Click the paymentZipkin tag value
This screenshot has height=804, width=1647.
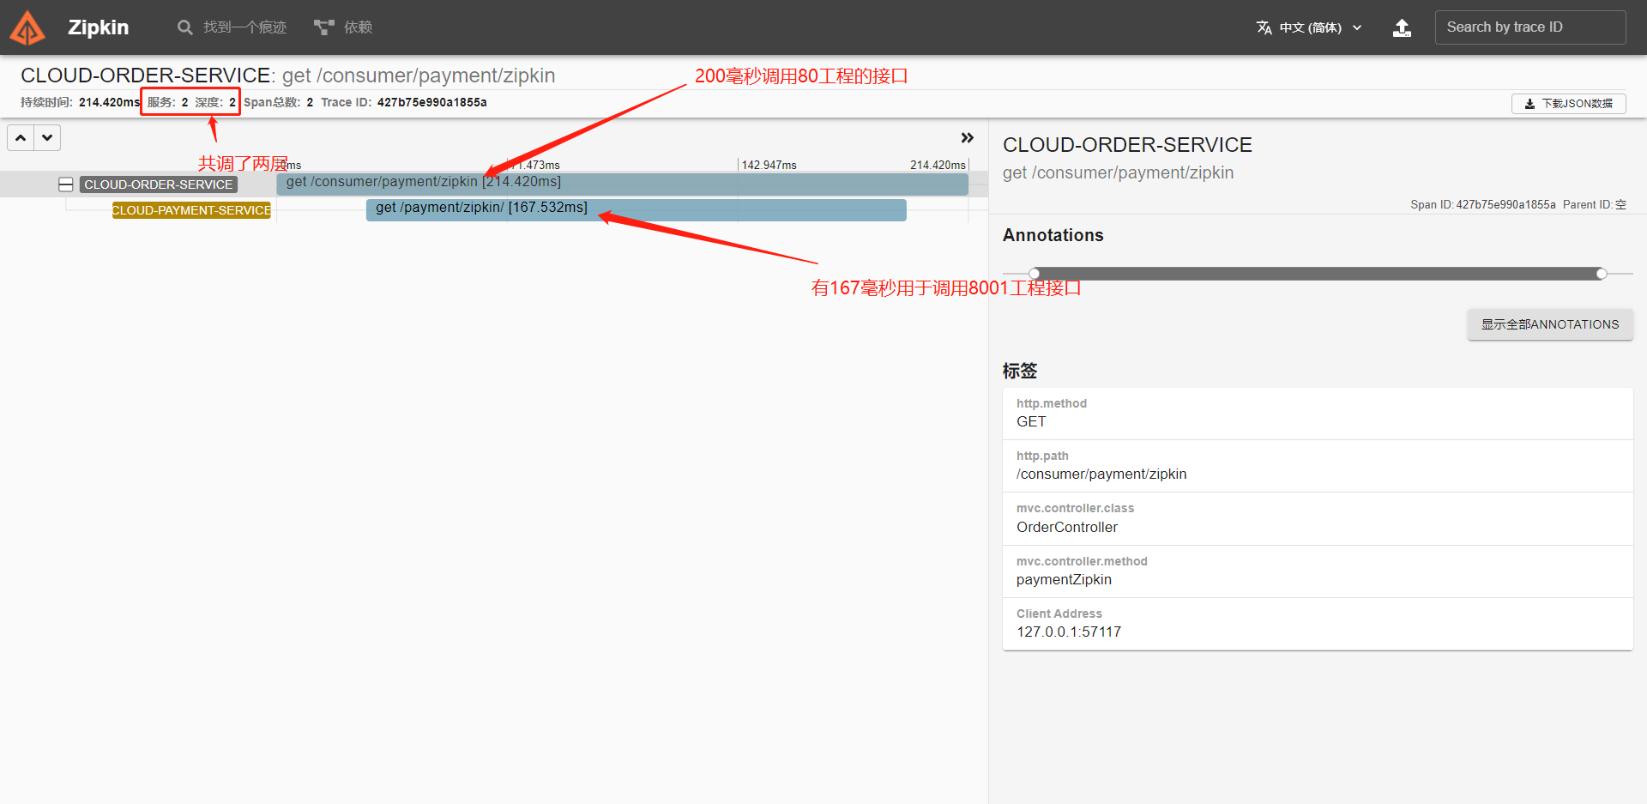tap(1064, 579)
